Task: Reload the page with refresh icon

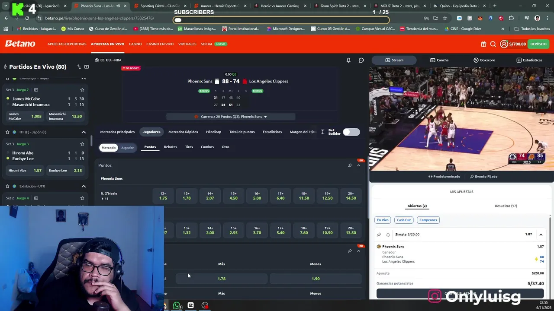Action: tap(27, 18)
